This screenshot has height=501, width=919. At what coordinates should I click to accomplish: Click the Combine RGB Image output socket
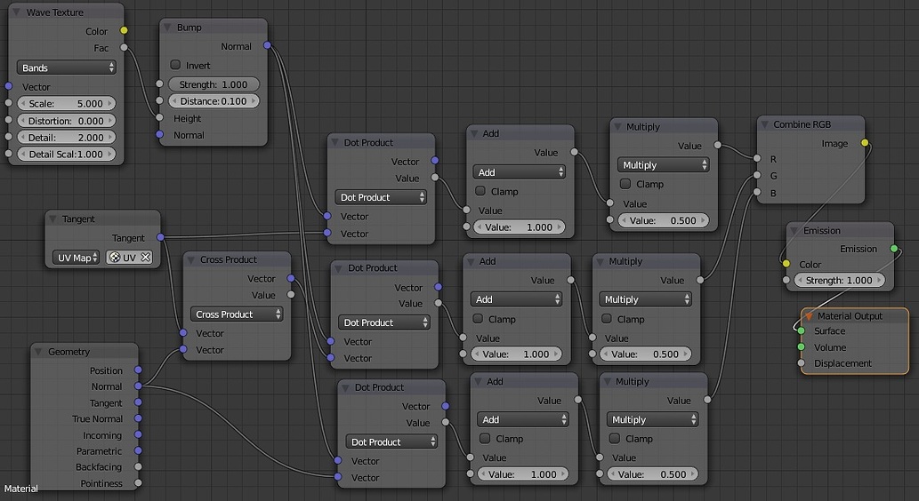[865, 143]
